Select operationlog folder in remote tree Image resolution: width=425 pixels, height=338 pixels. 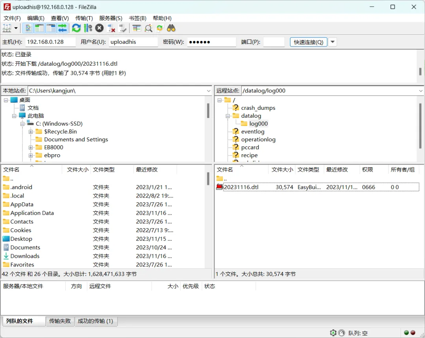tap(258, 139)
